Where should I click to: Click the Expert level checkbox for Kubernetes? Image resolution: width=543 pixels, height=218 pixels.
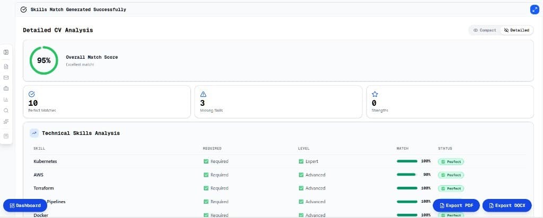click(x=301, y=161)
